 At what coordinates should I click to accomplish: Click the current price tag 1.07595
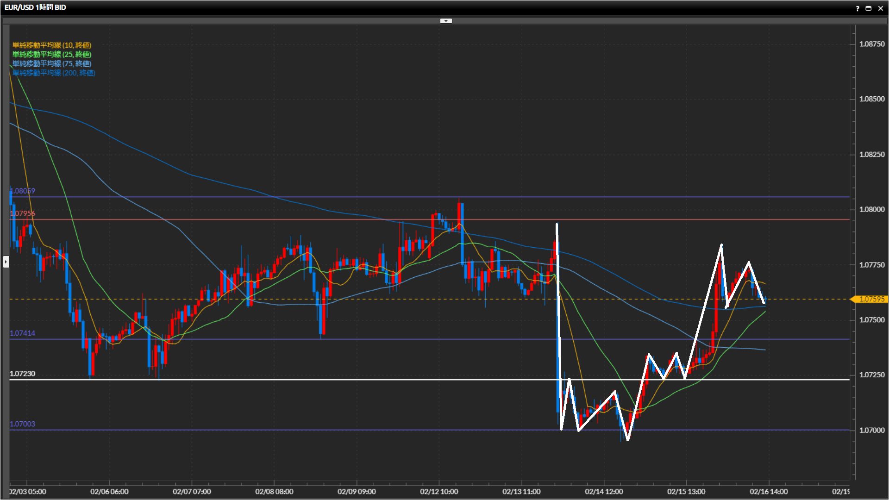click(x=871, y=299)
